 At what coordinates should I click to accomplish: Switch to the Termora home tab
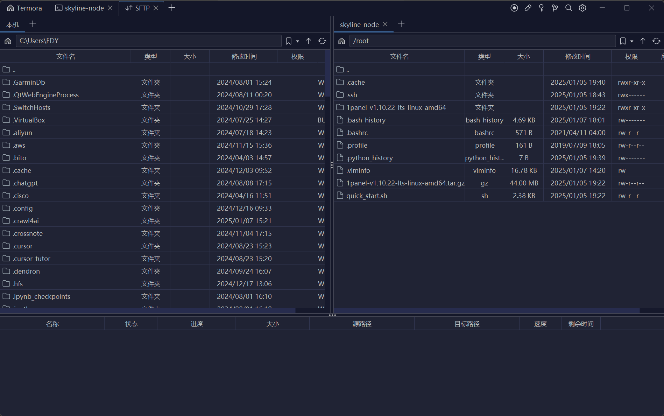click(24, 8)
